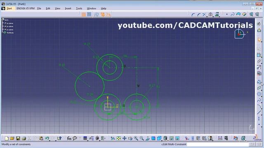264x148 pixels.
Task: Click the New document icon
Action: pyautogui.click(x=7, y=139)
